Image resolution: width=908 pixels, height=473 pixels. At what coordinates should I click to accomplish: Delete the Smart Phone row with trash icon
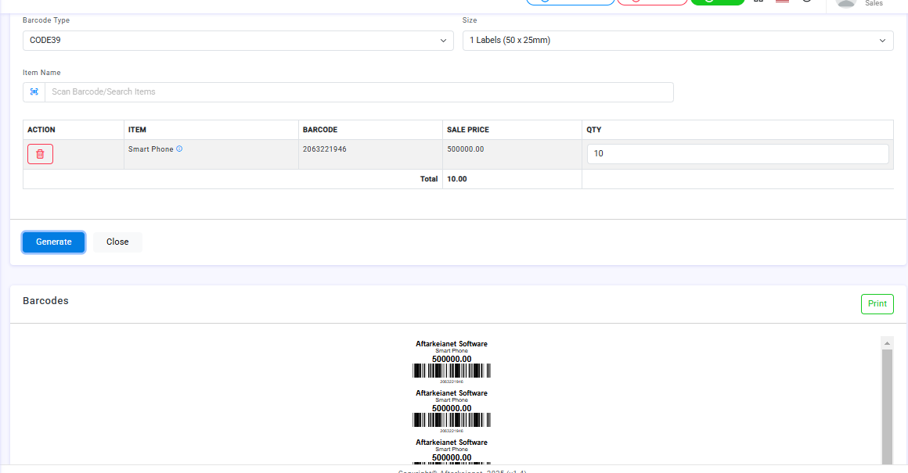pyautogui.click(x=40, y=154)
